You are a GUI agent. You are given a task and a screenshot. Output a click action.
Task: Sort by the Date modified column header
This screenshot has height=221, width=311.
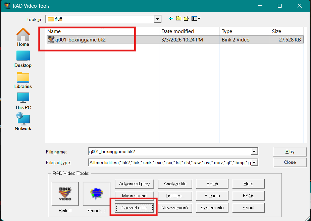190,31
